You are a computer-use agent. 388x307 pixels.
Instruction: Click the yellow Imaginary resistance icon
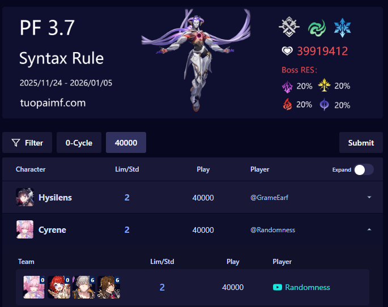pos(324,85)
